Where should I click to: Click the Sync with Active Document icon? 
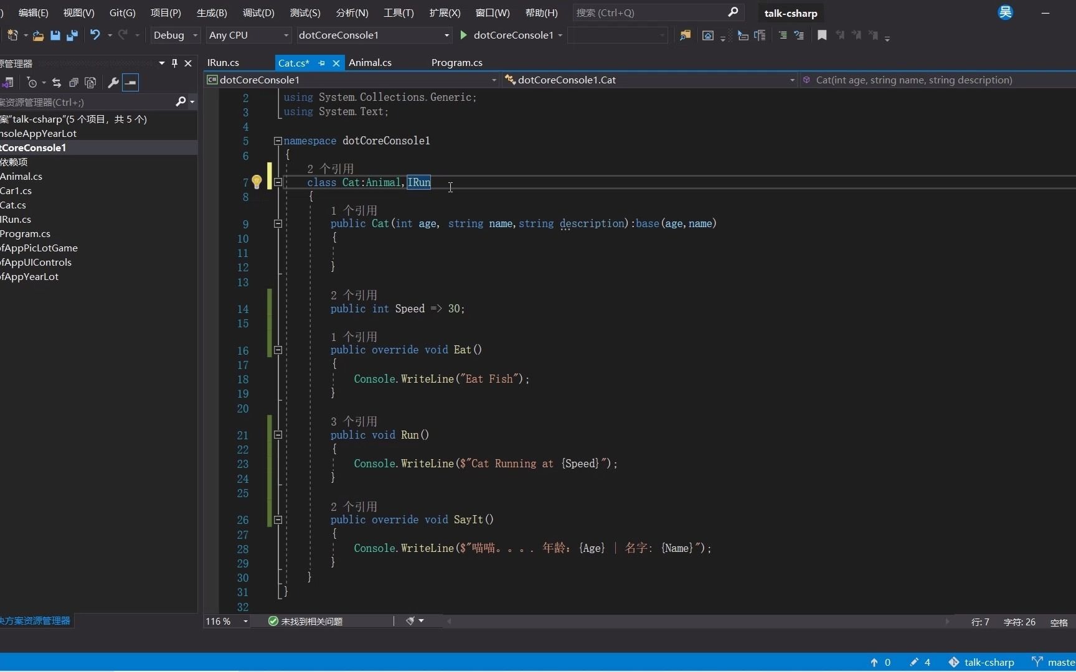(57, 83)
